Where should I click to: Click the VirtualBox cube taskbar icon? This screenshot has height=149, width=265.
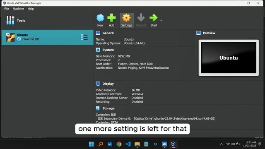[173, 144]
